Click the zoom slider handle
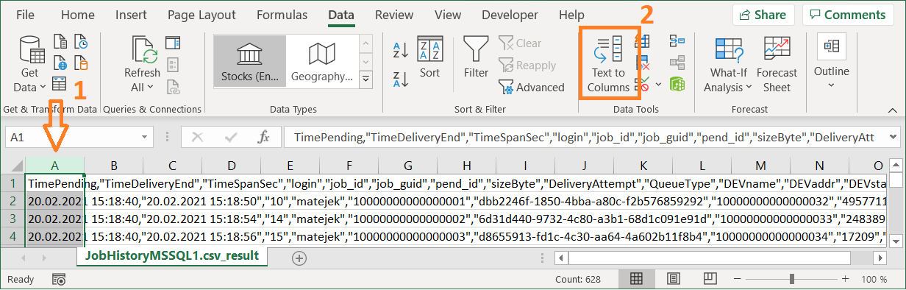906x290 pixels. 791,279
